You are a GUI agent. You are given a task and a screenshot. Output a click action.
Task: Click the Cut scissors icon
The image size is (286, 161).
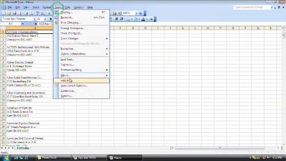point(49,13)
